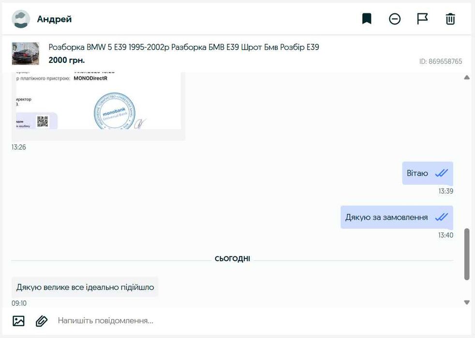Click the listing ID 869658765

click(x=441, y=61)
